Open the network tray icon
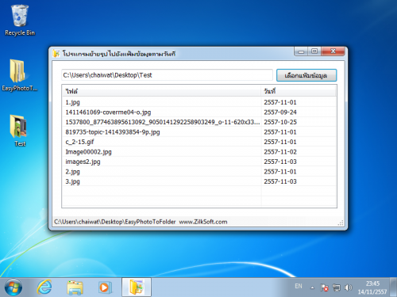 pyautogui.click(x=337, y=287)
